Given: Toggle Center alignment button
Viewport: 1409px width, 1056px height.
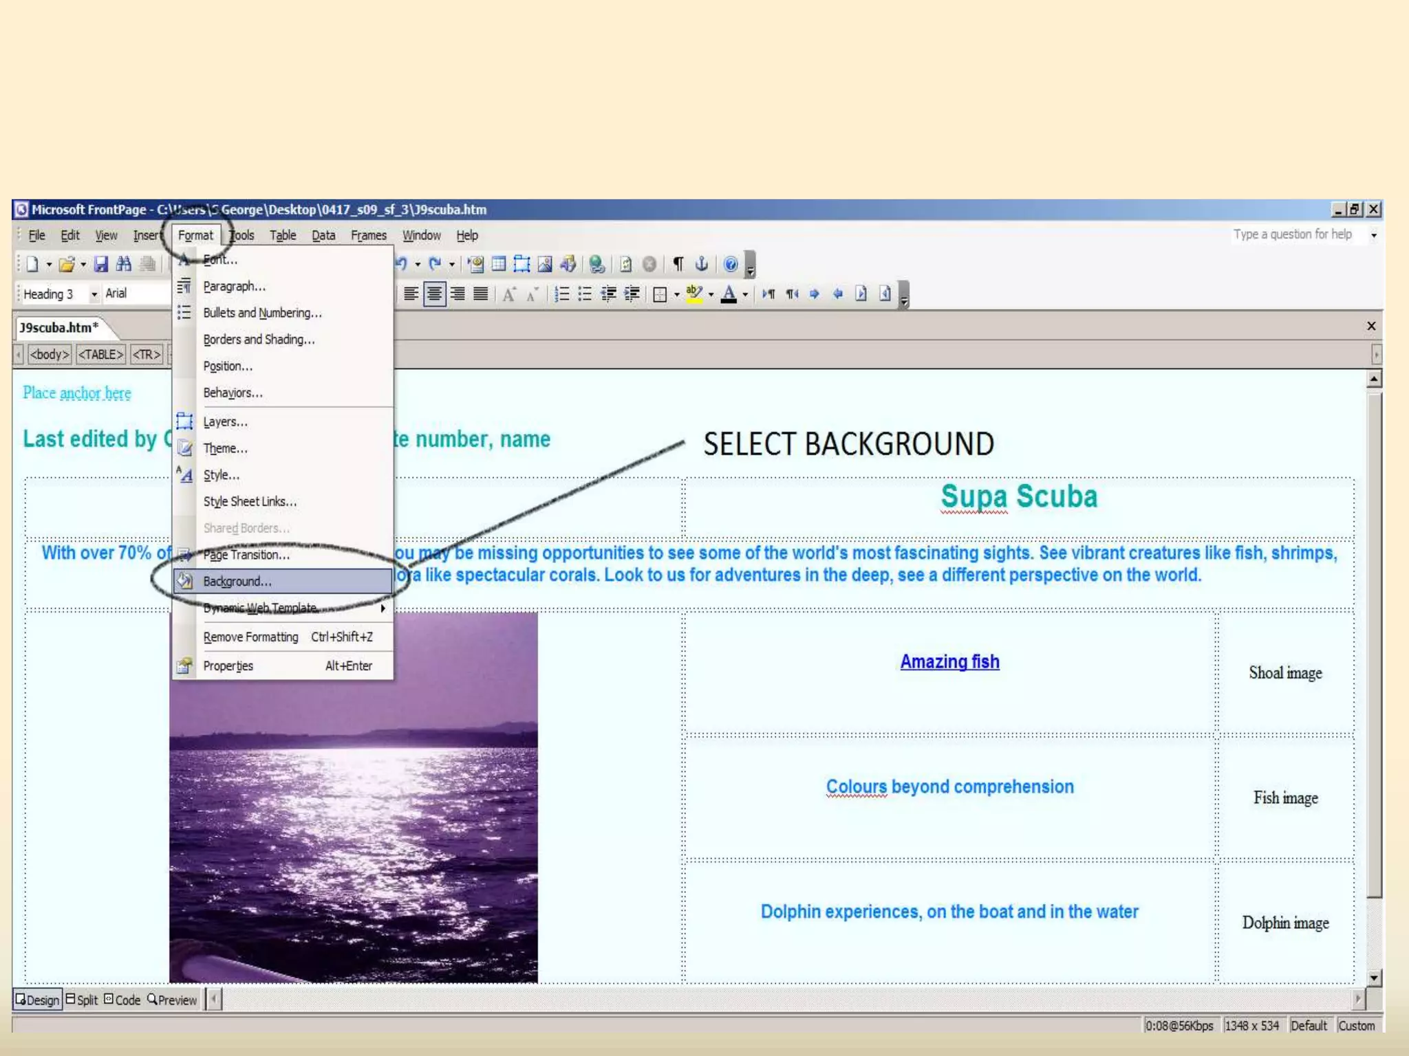Looking at the screenshot, I should pos(434,294).
